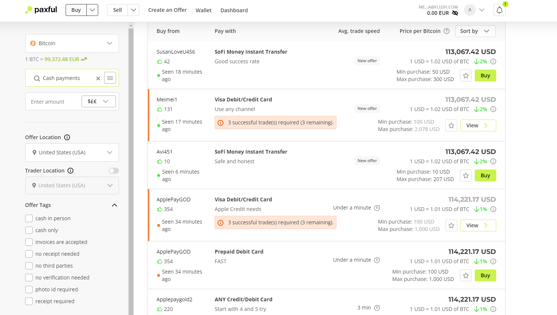Click clock icon on ApplePayGOD's Visa offer
Image resolution: width=557 pixels, height=315 pixels.
coord(377,208)
